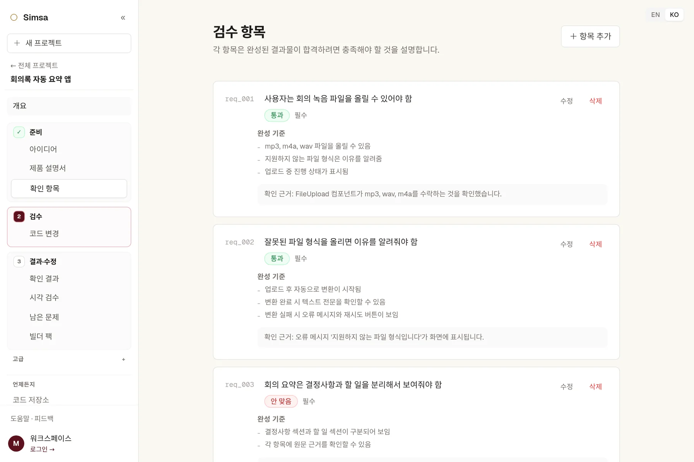Click the 안 맞음 status badge on req_003
This screenshot has width=694, height=462.
(281, 401)
